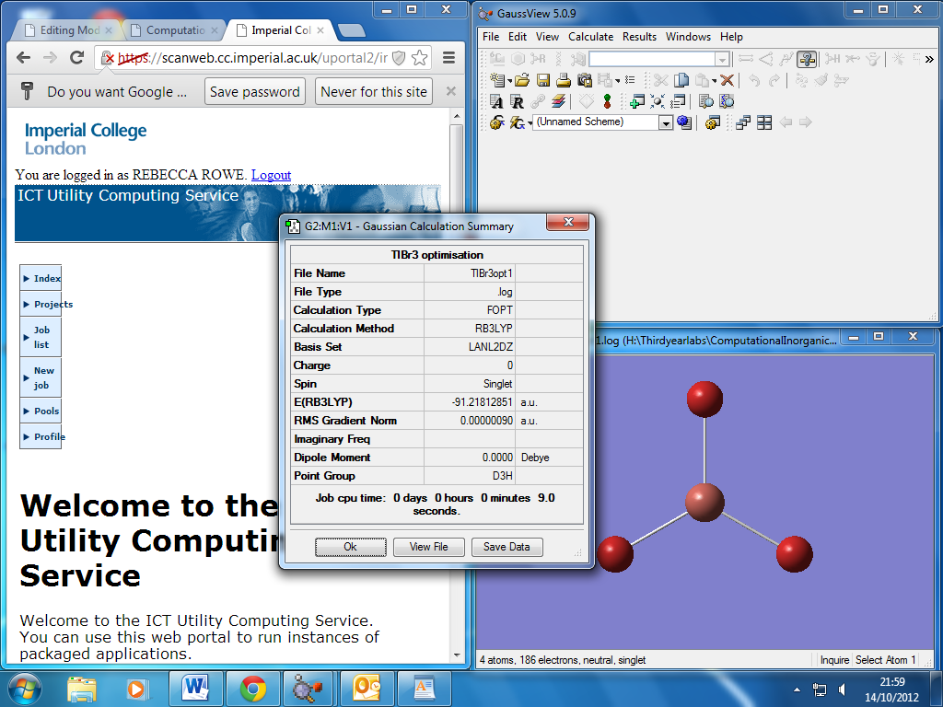
Task: Click the Save Data button
Action: click(506, 547)
